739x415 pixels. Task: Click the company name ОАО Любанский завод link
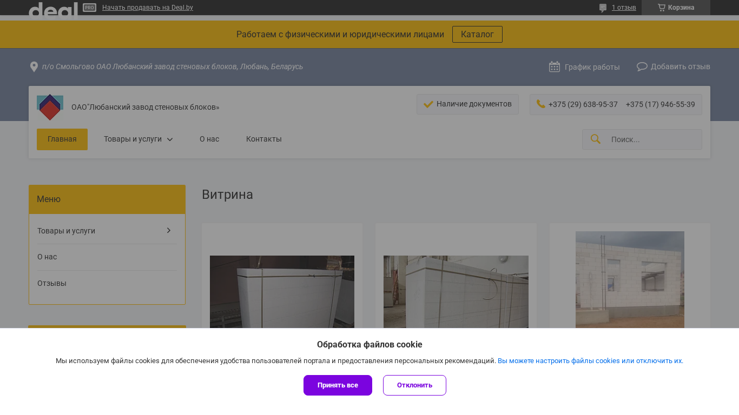[x=146, y=107]
